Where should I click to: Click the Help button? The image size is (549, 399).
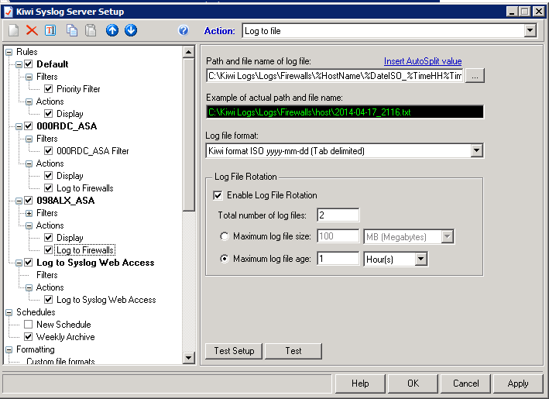(x=360, y=384)
